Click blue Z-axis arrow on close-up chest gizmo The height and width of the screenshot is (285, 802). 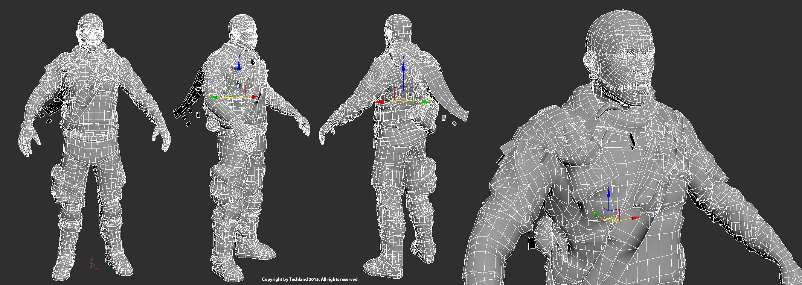tap(609, 192)
